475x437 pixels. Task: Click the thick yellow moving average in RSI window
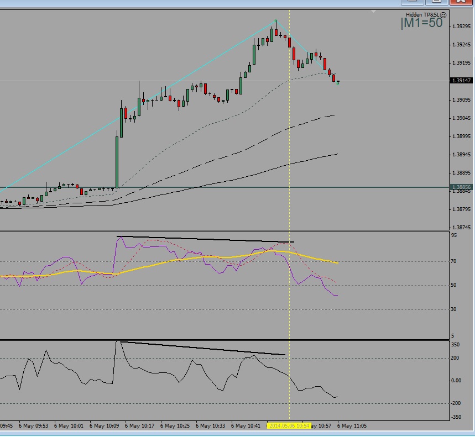point(170,262)
